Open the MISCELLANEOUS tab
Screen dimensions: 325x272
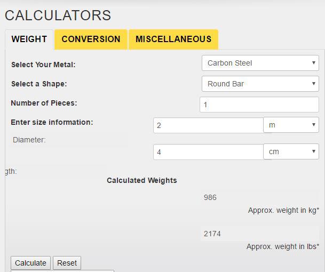(173, 39)
